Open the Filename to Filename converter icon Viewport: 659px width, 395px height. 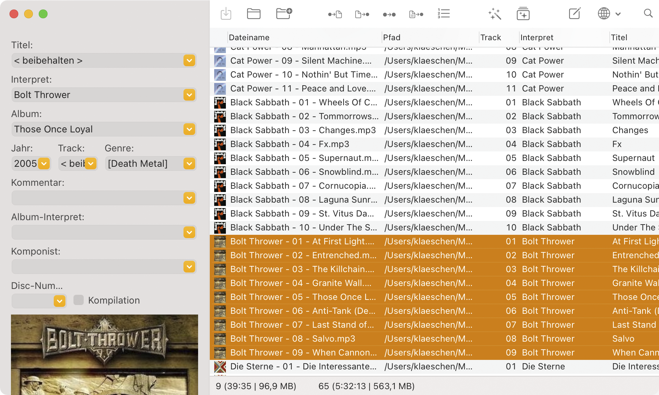coord(389,14)
